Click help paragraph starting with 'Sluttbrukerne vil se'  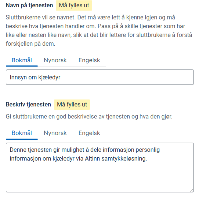pyautogui.click(x=99, y=31)
